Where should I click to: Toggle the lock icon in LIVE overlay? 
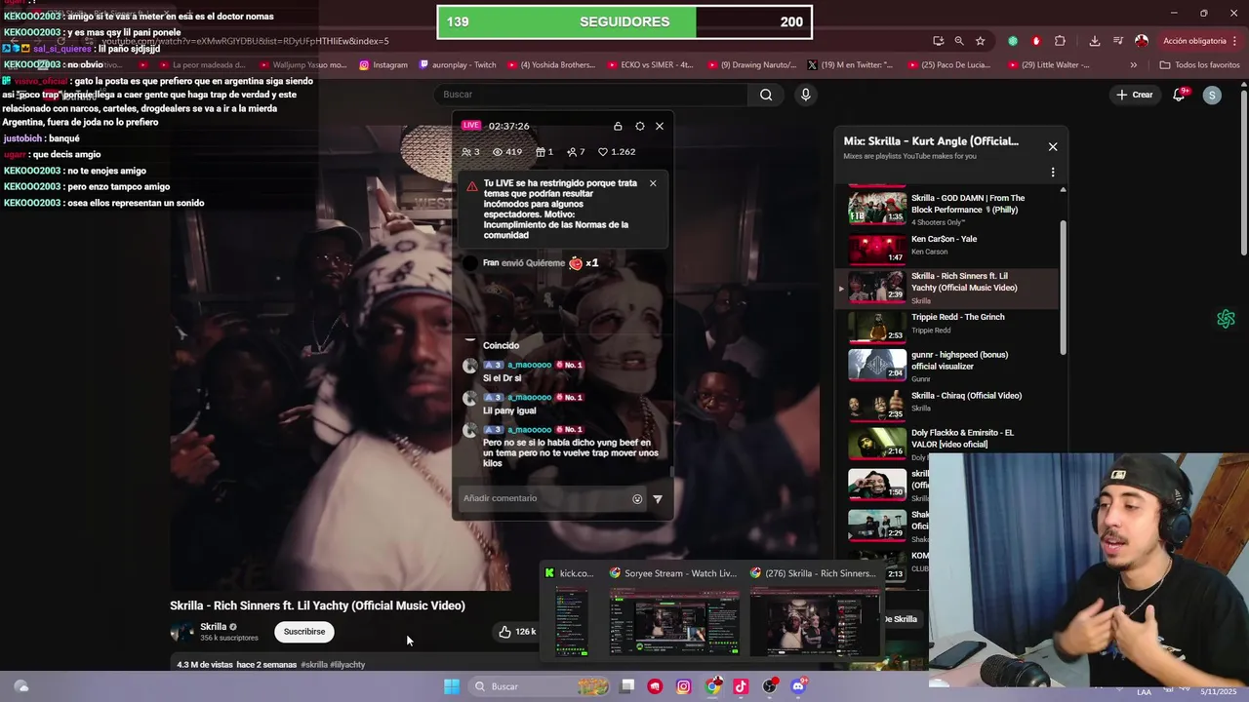coord(618,126)
